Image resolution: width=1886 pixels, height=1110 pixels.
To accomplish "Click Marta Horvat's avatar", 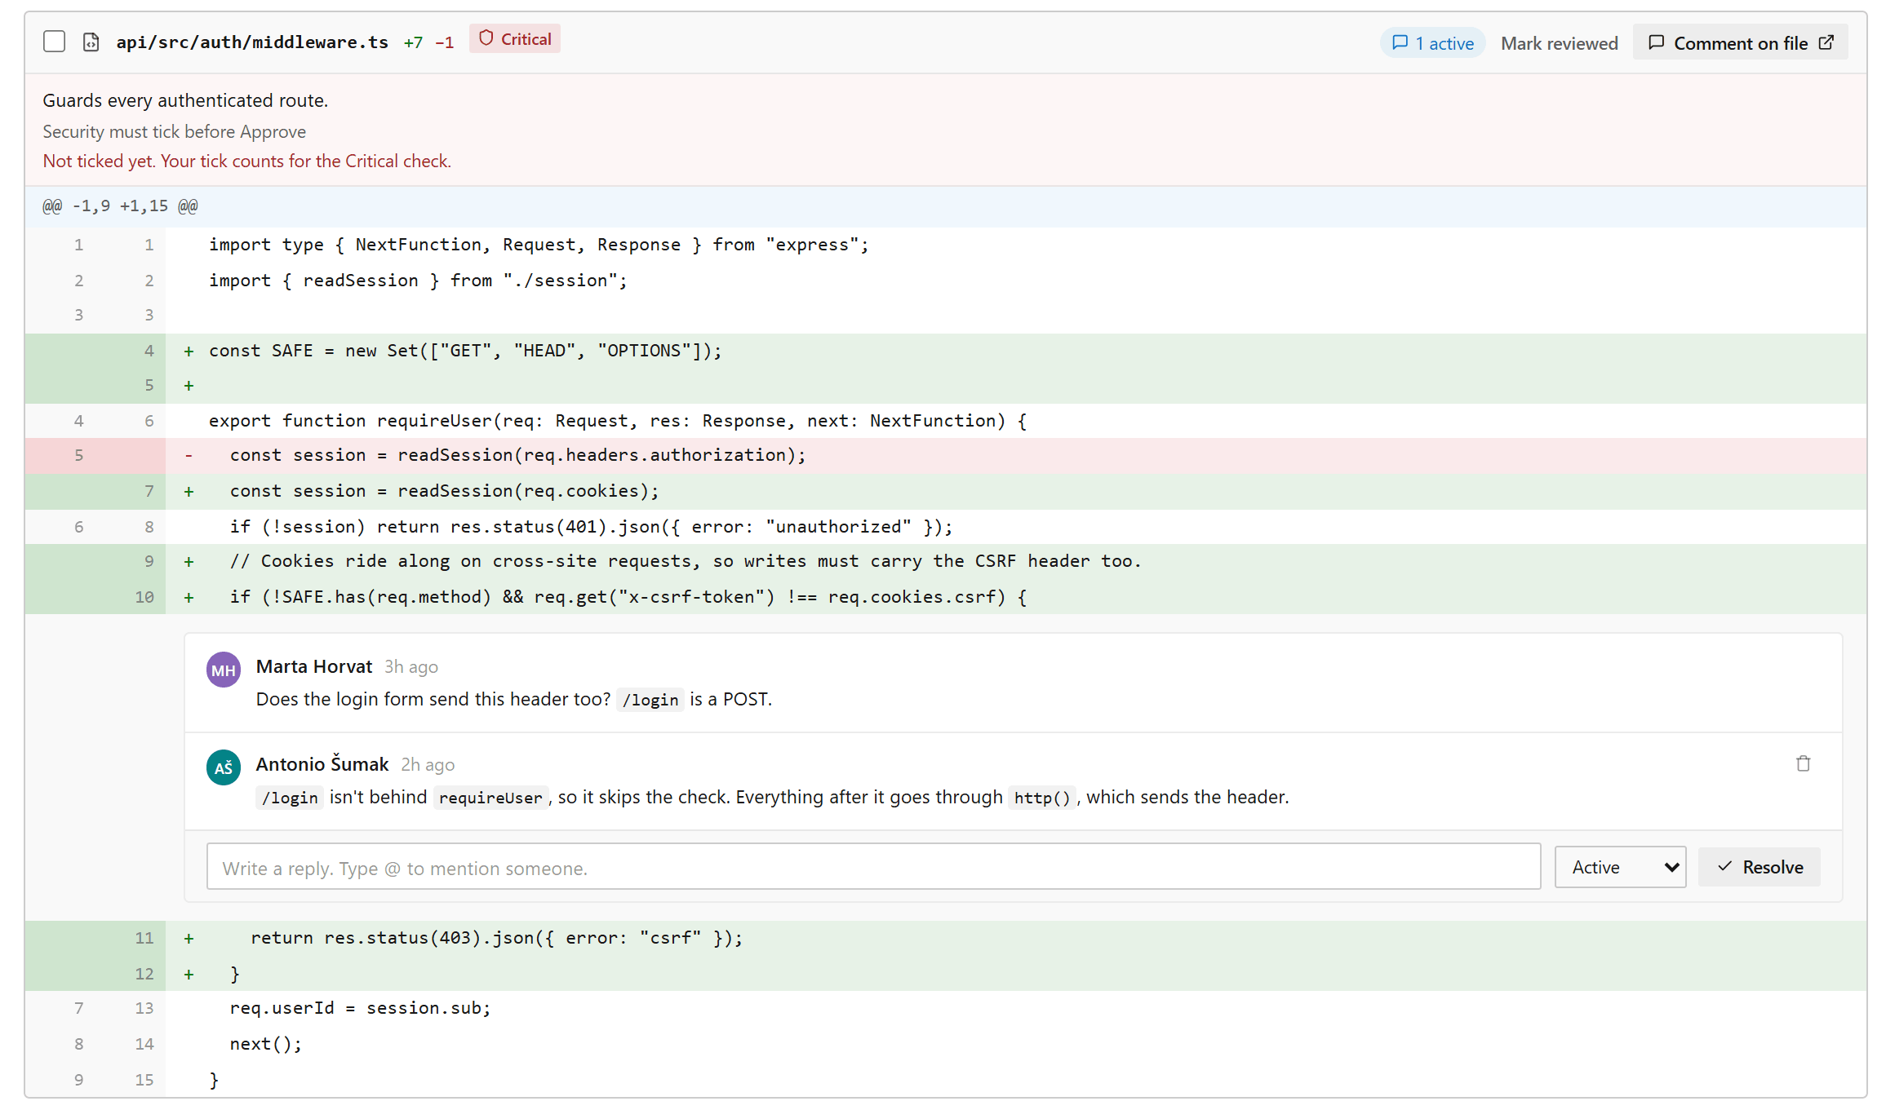I will [223, 670].
